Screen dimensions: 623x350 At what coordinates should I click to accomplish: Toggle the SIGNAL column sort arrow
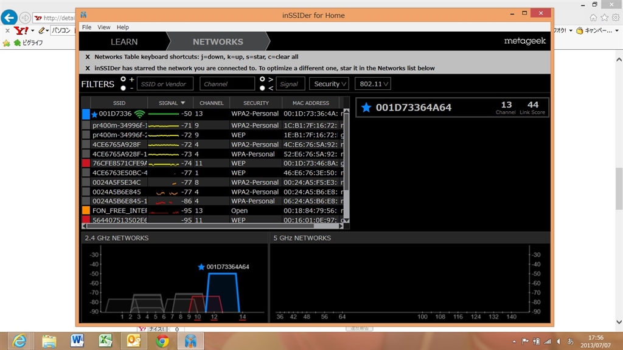tap(183, 103)
